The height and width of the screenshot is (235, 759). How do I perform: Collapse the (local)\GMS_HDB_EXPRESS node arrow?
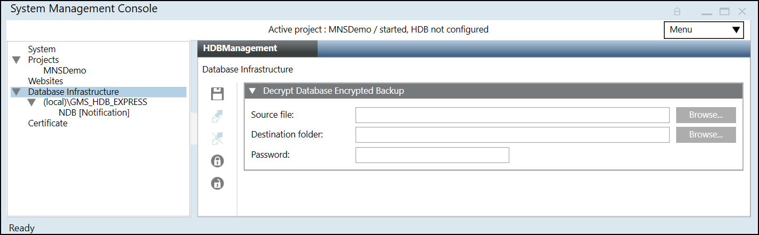click(x=32, y=102)
